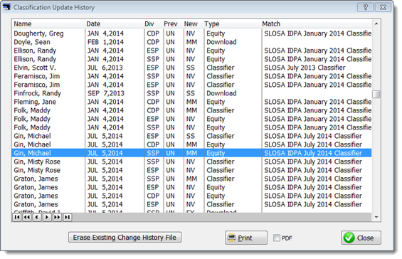
Task: Go forward a page of records
Action: pyautogui.click(x=57, y=217)
